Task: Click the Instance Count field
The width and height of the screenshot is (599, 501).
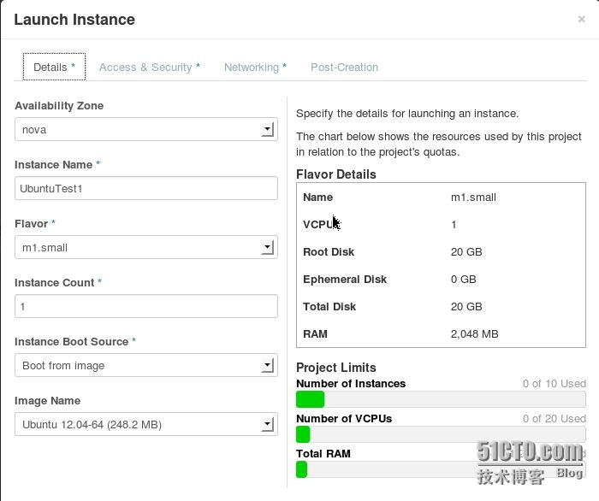Action: (146, 306)
